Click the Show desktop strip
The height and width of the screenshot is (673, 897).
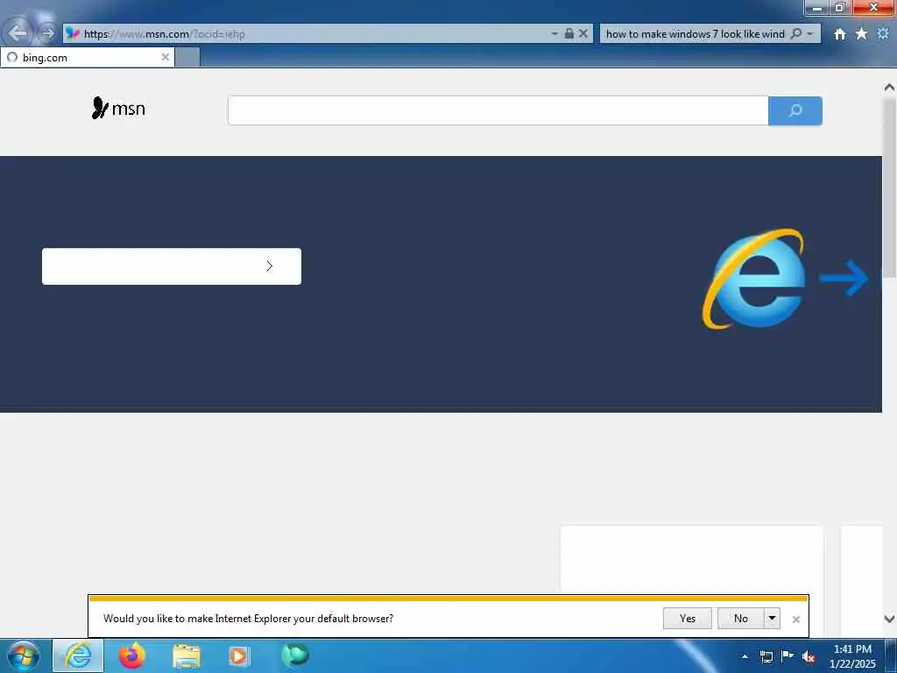point(892,655)
